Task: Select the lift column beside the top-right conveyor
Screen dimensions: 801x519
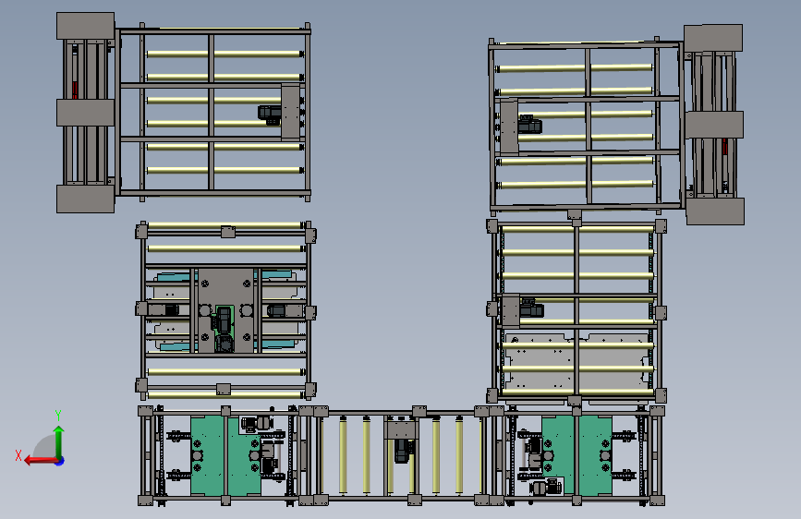Action: (x=714, y=125)
